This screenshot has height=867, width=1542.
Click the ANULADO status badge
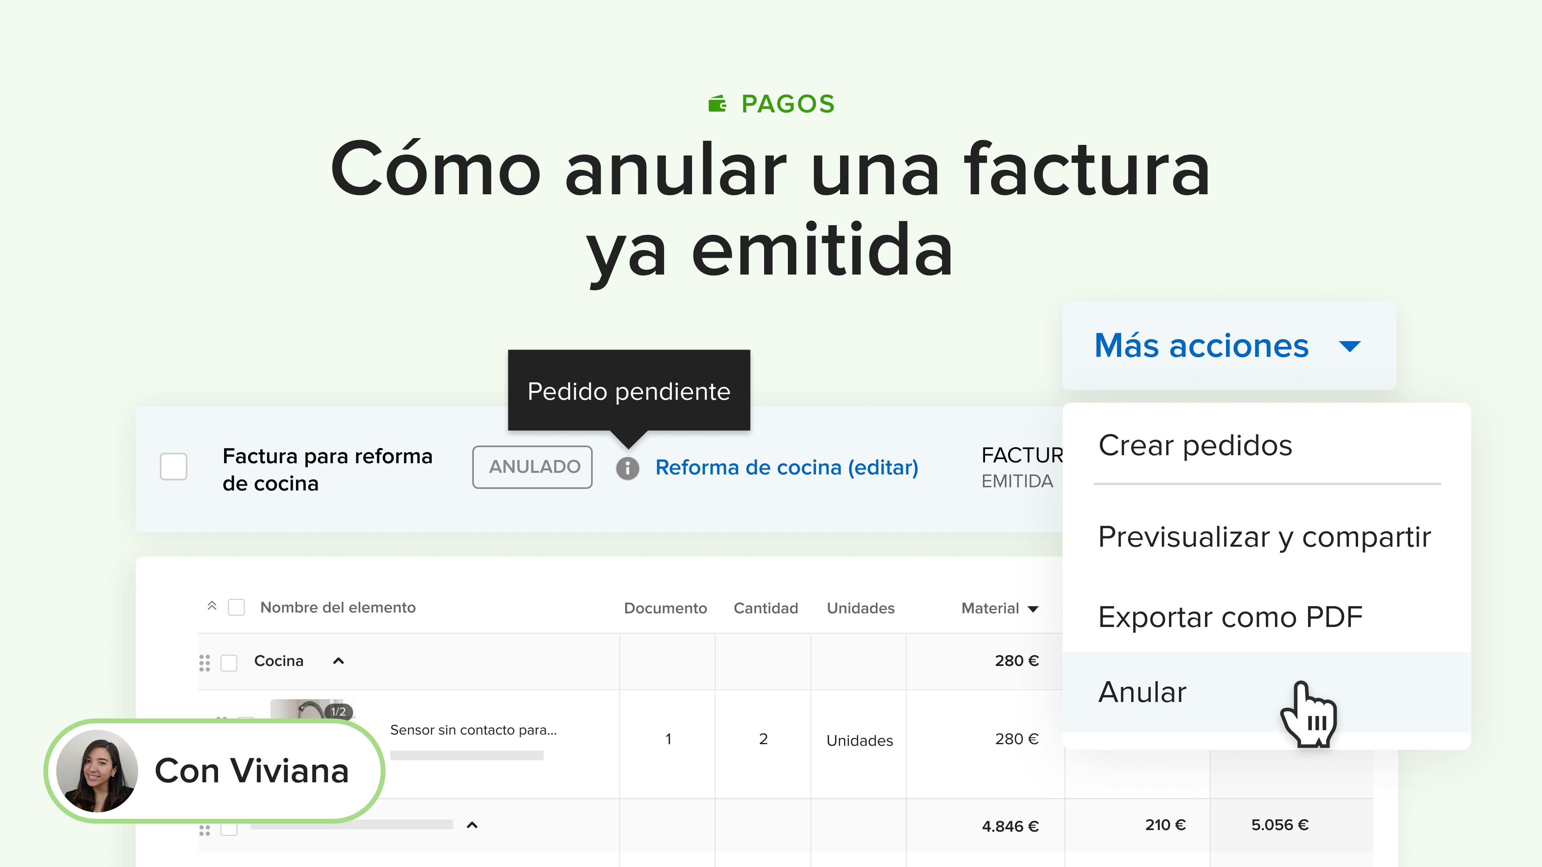coord(532,467)
